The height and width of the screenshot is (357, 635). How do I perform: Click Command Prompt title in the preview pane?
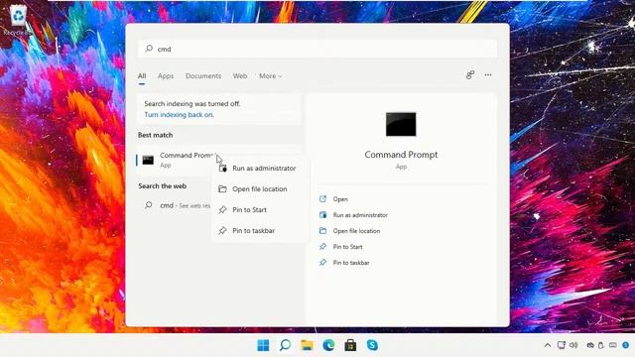[401, 155]
